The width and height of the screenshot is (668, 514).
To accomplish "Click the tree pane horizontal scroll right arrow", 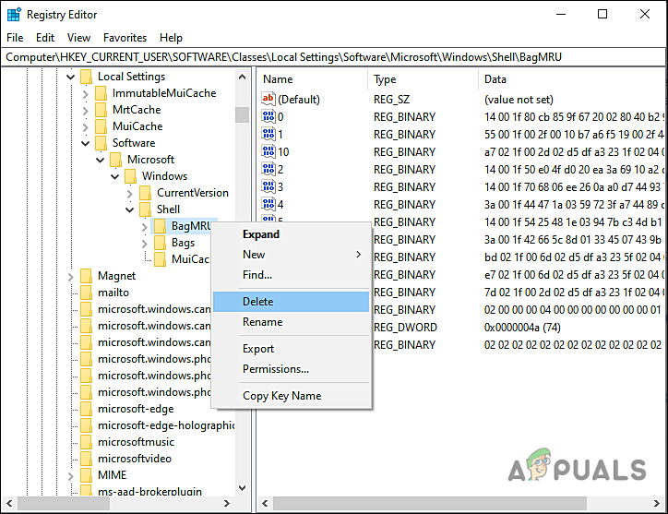I will [227, 503].
